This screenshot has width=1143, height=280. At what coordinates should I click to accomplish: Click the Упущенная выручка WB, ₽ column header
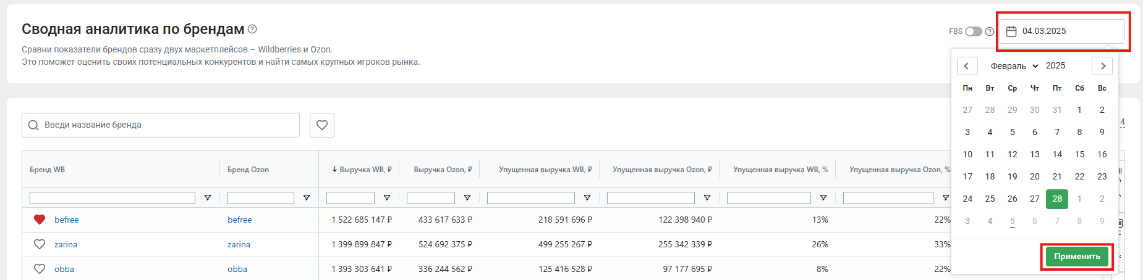coord(545,170)
